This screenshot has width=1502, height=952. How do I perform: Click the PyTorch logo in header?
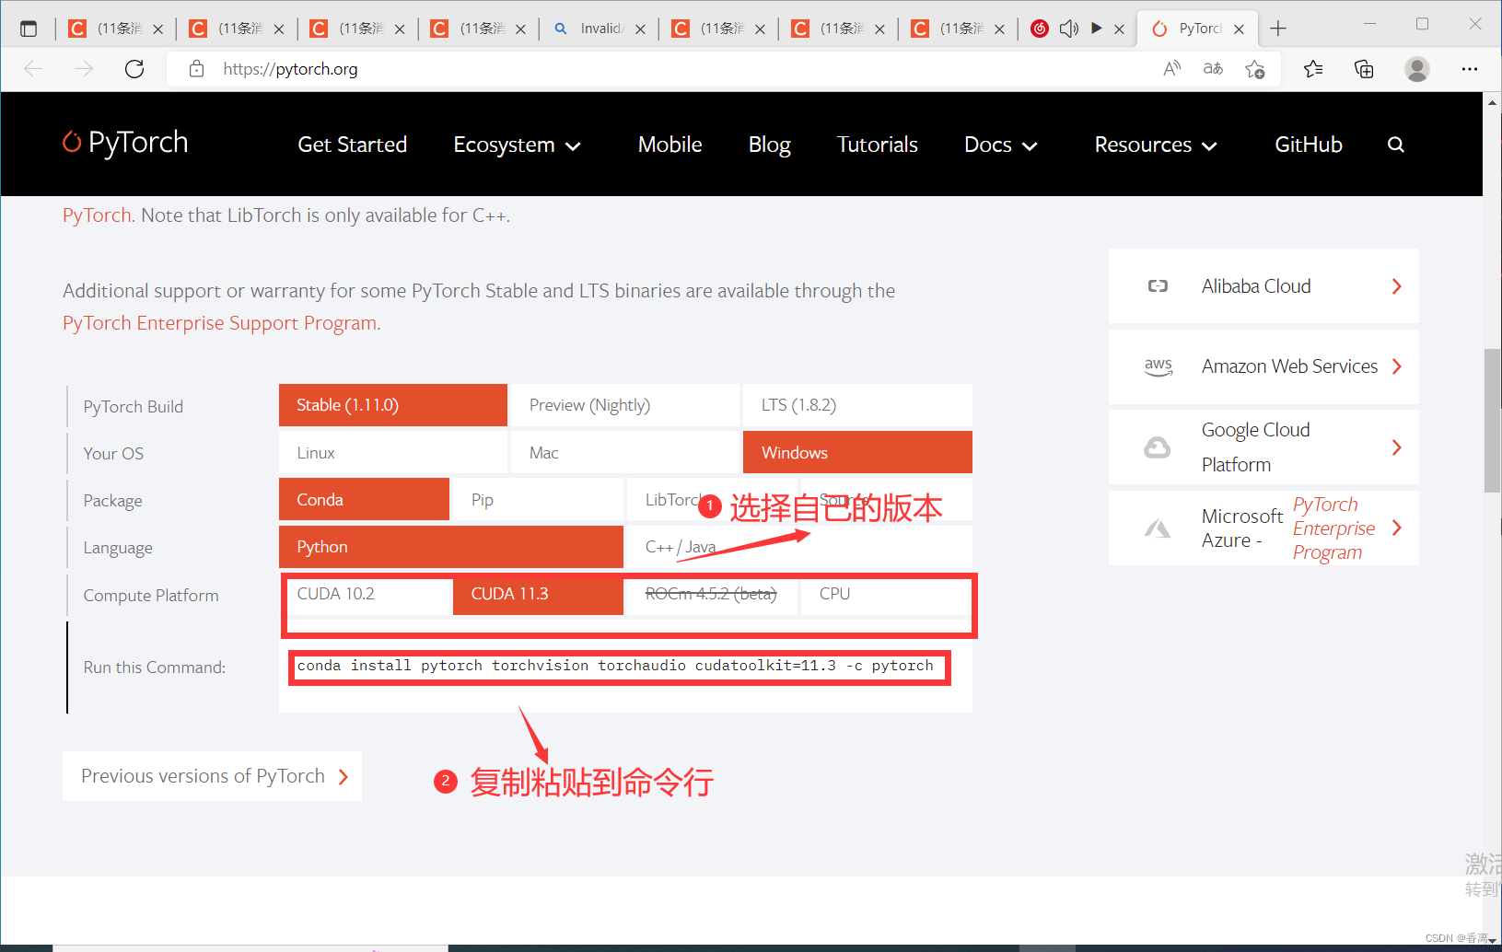tap(125, 143)
